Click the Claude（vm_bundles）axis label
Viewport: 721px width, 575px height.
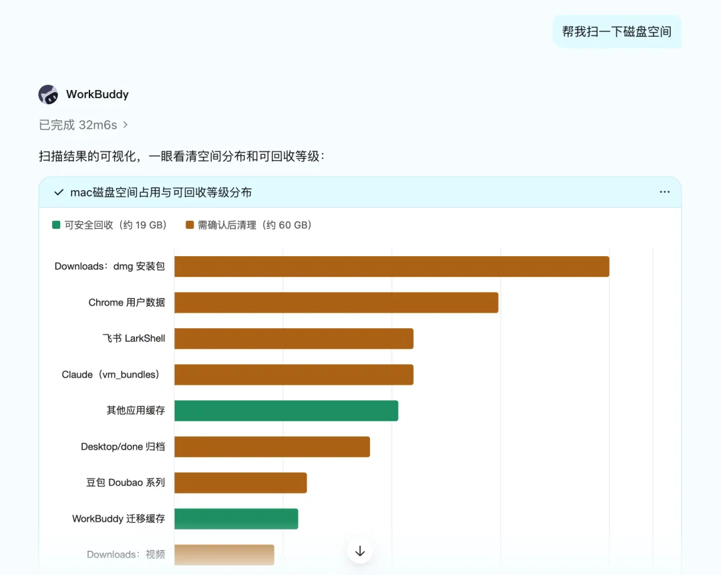110,375
